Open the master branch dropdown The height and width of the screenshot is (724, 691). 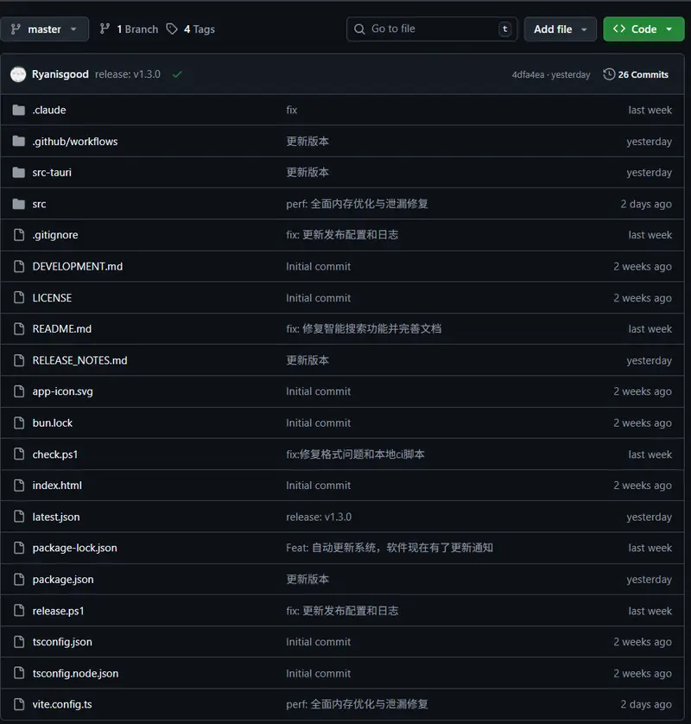tap(45, 29)
